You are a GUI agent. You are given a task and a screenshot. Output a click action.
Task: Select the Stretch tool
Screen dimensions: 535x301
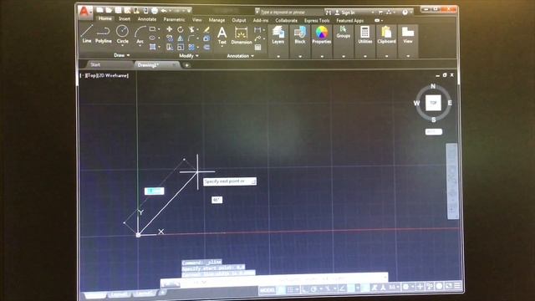pos(169,47)
